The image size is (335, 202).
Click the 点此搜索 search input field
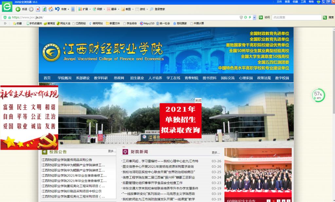[x=296, y=17]
